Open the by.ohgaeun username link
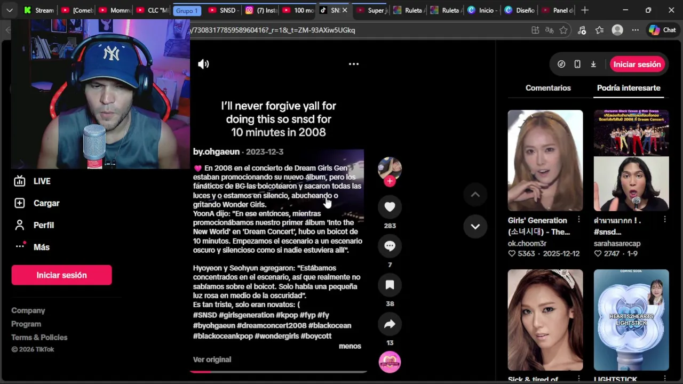The image size is (683, 384). [x=216, y=152]
